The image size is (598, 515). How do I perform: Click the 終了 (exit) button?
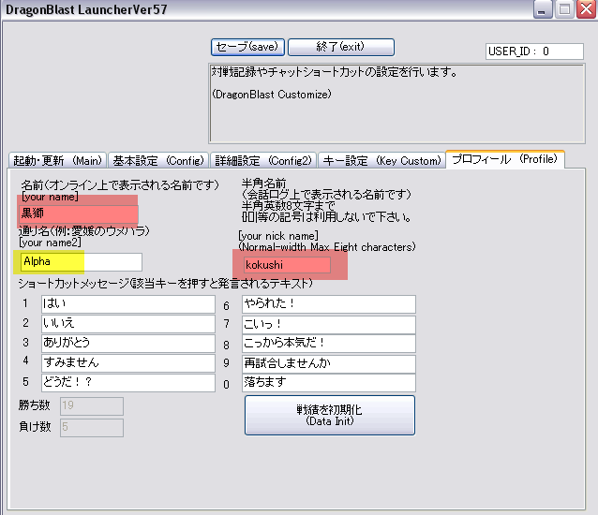tap(341, 47)
